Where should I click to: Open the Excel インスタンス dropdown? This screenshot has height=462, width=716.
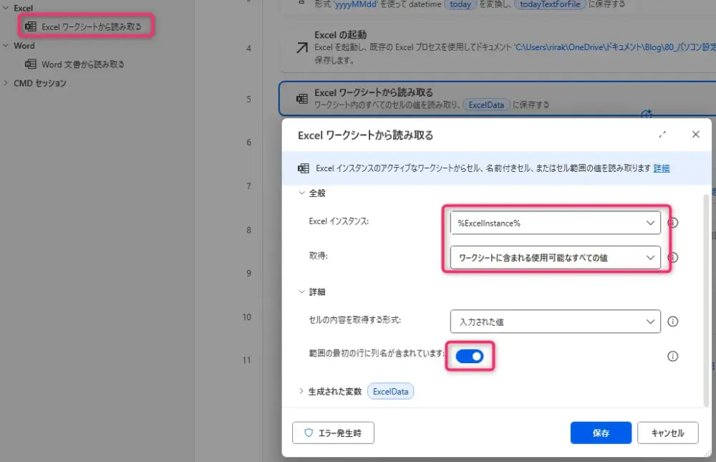[555, 223]
